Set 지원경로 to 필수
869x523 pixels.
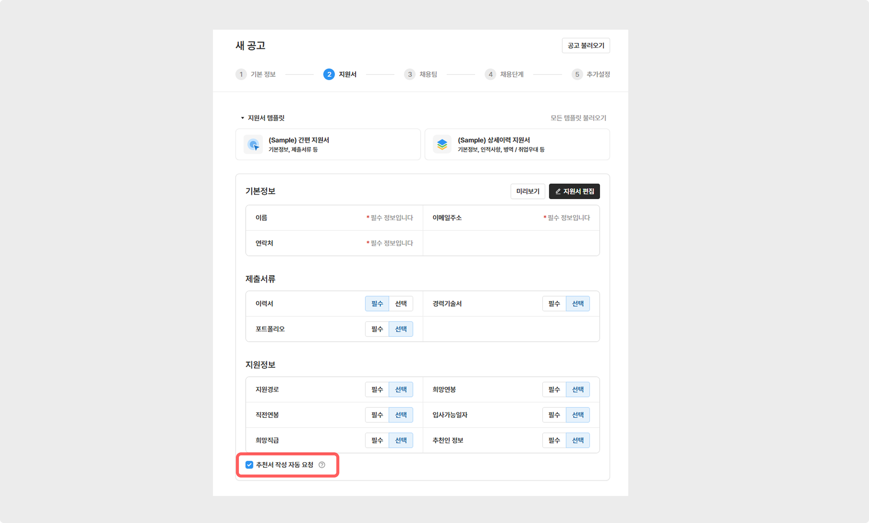(377, 390)
